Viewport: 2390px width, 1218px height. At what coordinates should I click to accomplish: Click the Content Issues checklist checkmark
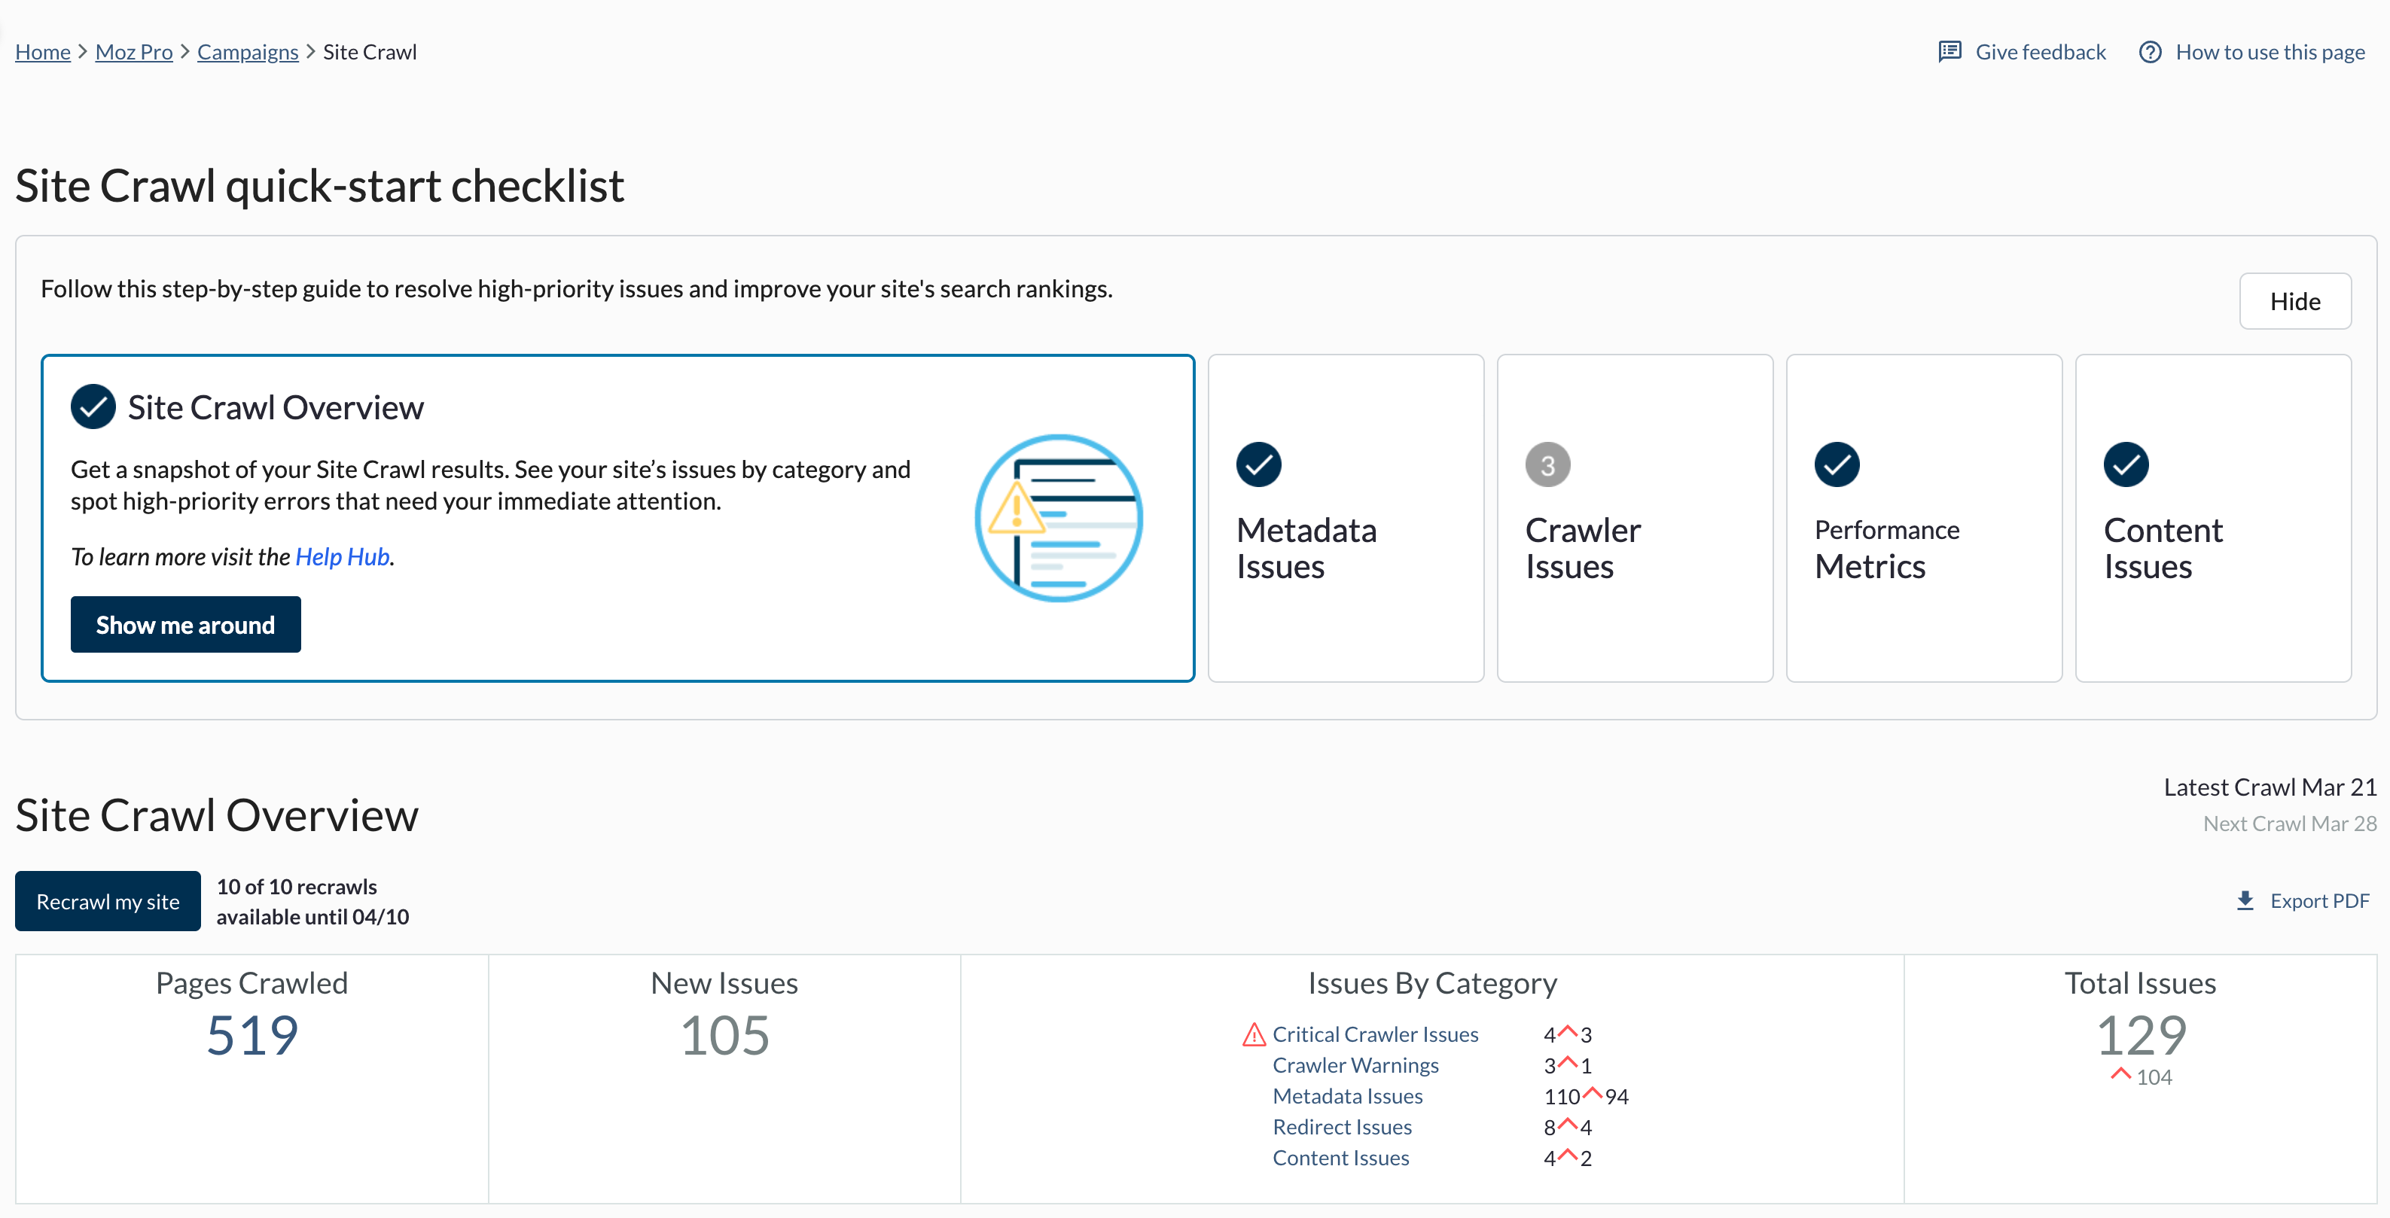click(x=2126, y=464)
